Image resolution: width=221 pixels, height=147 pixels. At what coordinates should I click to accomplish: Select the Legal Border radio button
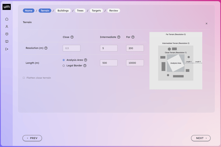[x=64, y=66]
